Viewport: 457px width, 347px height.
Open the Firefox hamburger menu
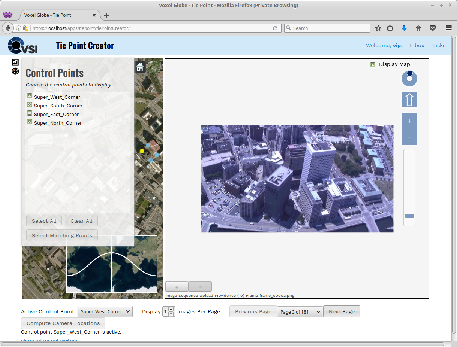448,28
